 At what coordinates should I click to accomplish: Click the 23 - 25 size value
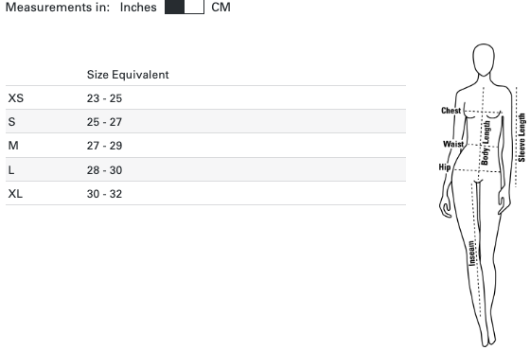(x=104, y=98)
